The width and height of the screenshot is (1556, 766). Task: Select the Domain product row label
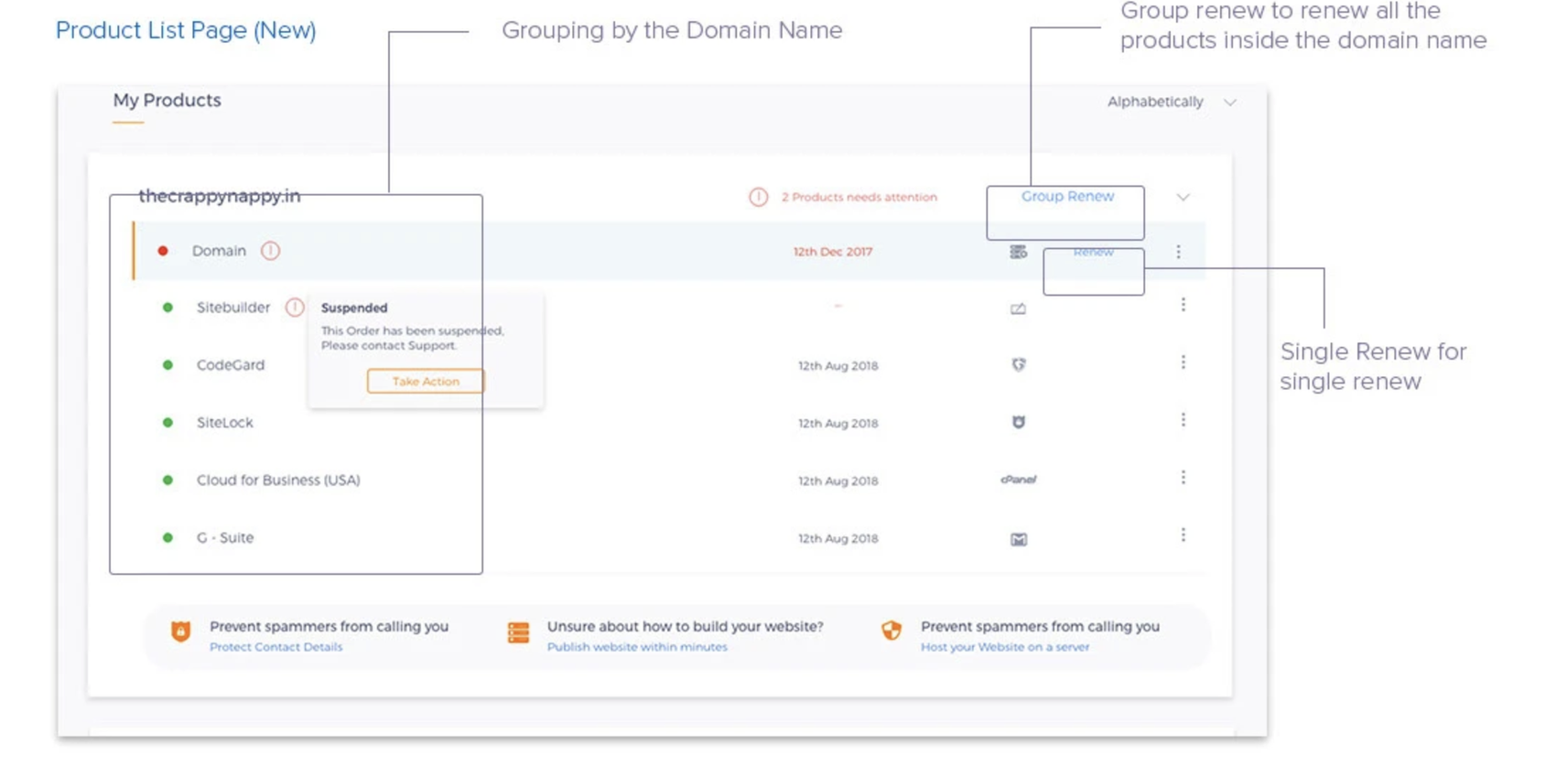(x=219, y=251)
